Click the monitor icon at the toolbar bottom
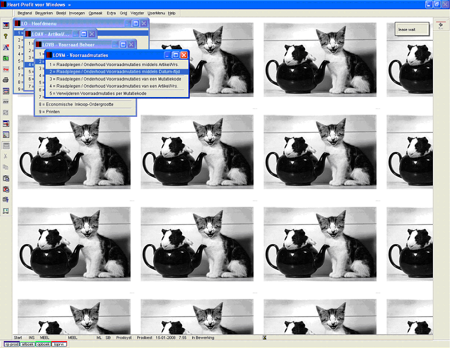 pos(6,211)
